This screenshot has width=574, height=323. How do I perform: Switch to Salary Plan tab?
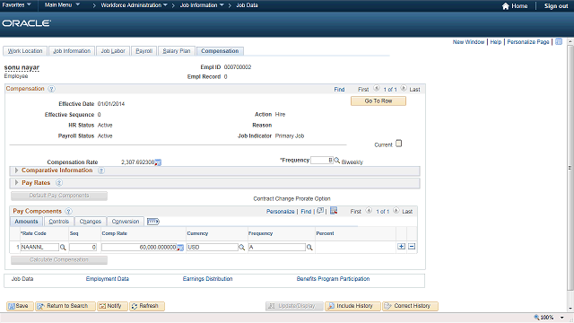click(x=176, y=51)
